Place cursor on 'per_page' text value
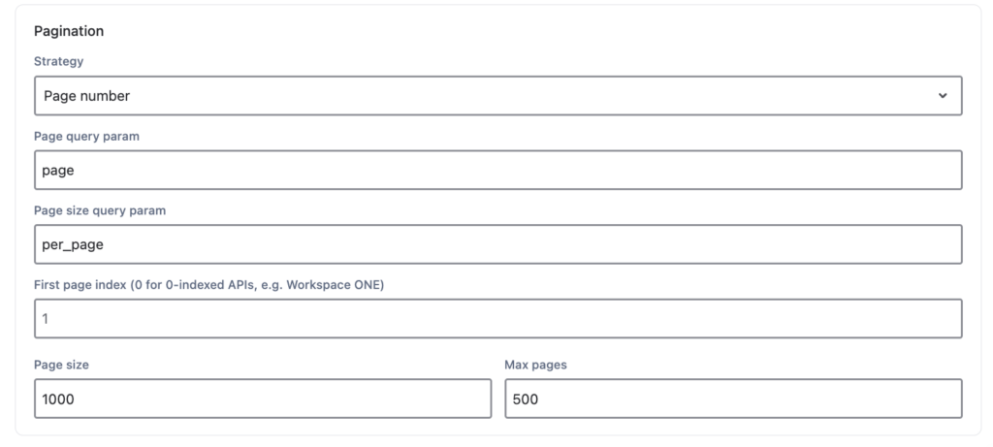The image size is (993, 447). coord(73,245)
